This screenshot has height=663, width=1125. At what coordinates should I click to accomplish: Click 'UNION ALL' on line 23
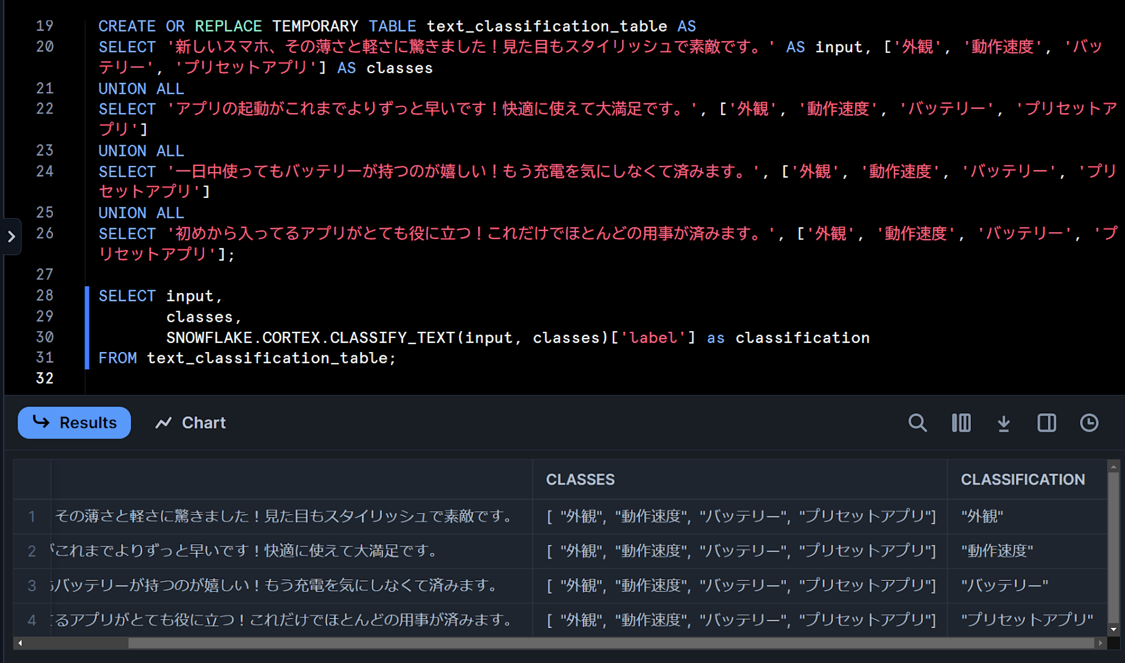pyautogui.click(x=141, y=151)
